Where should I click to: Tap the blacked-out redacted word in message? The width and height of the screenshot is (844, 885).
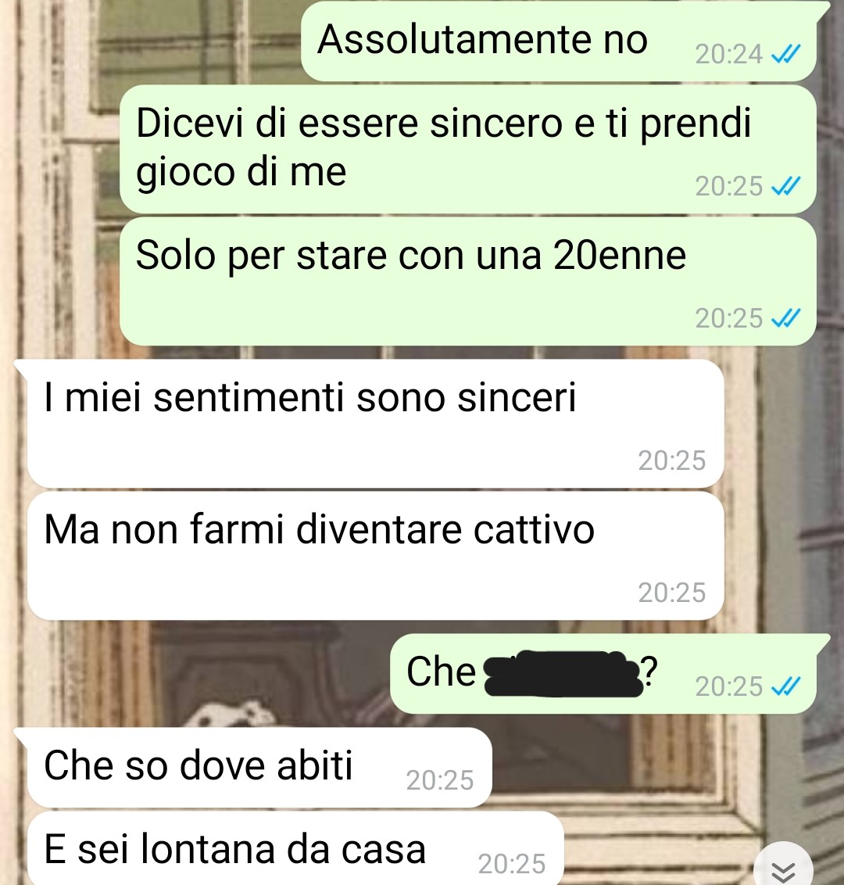(x=563, y=674)
